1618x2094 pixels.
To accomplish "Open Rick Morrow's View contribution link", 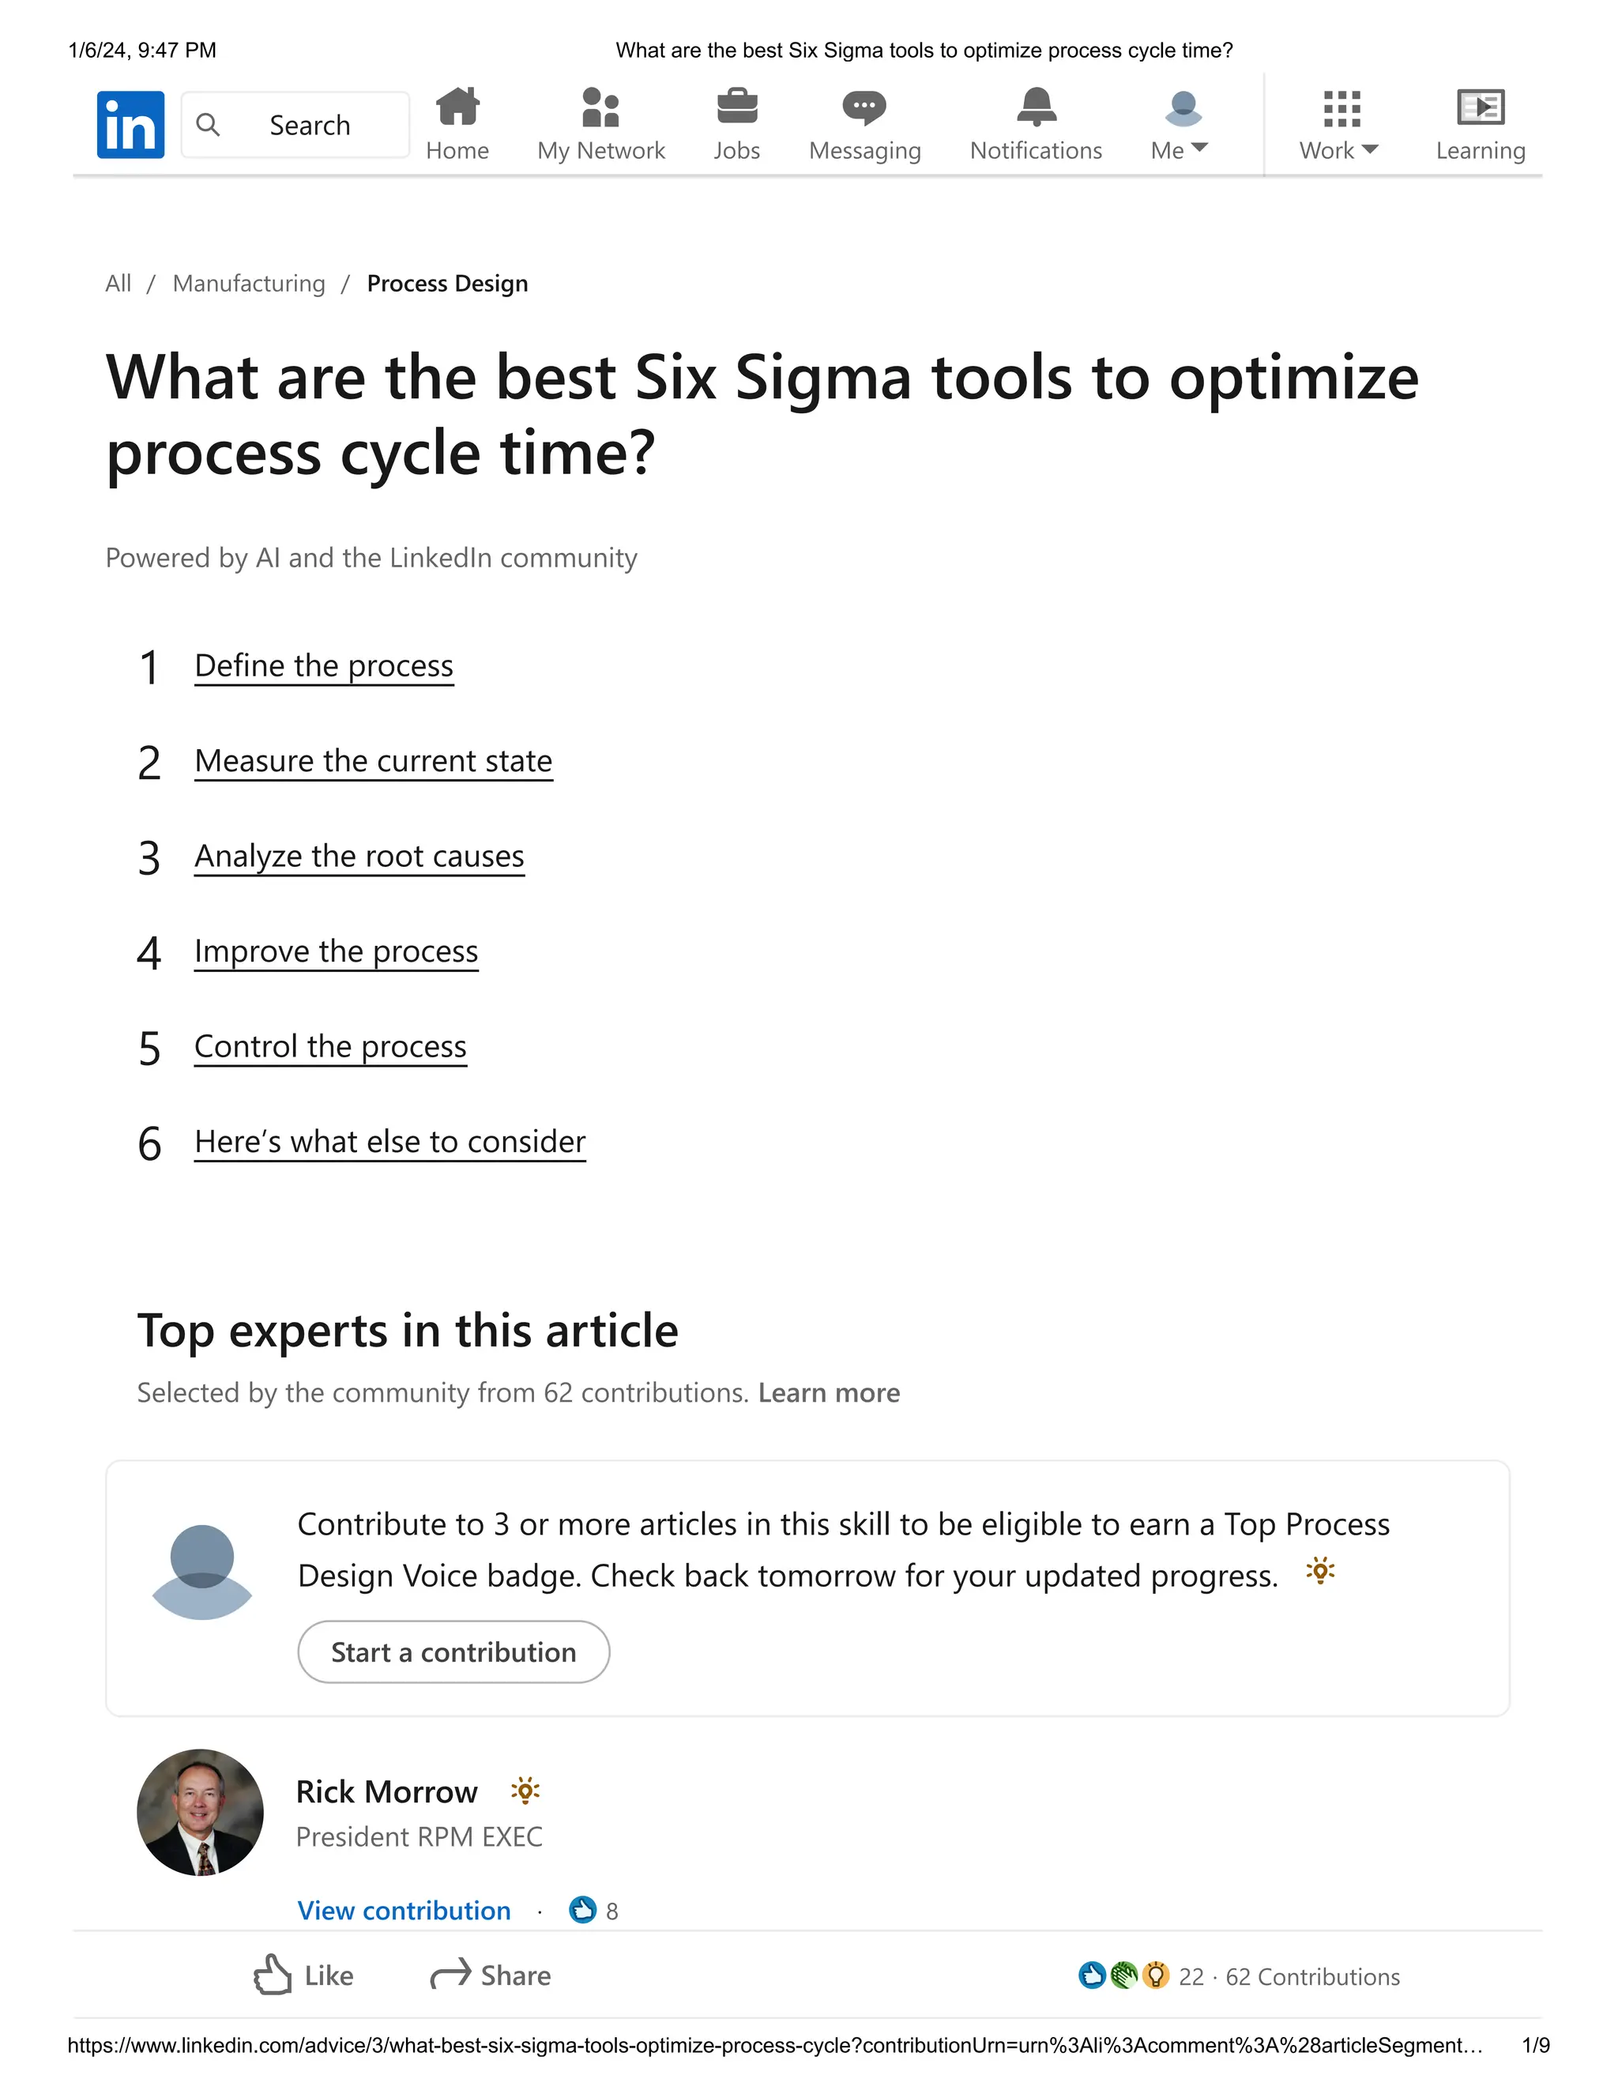I will [404, 1911].
